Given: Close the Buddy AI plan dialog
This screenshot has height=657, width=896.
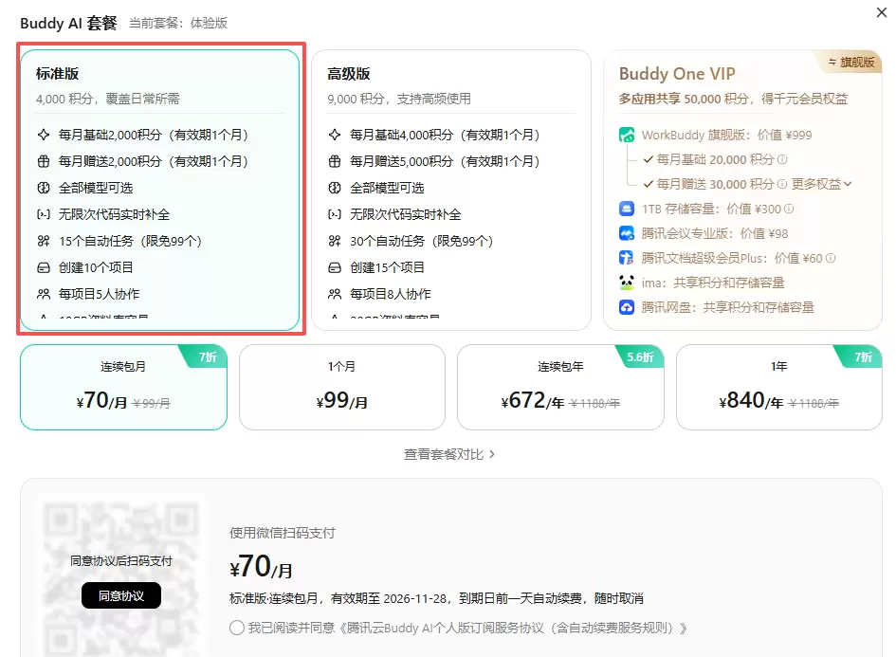Looking at the screenshot, I should (881, 12).
